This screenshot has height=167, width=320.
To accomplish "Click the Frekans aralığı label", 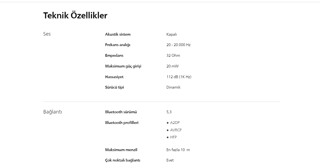I will 117,45.
